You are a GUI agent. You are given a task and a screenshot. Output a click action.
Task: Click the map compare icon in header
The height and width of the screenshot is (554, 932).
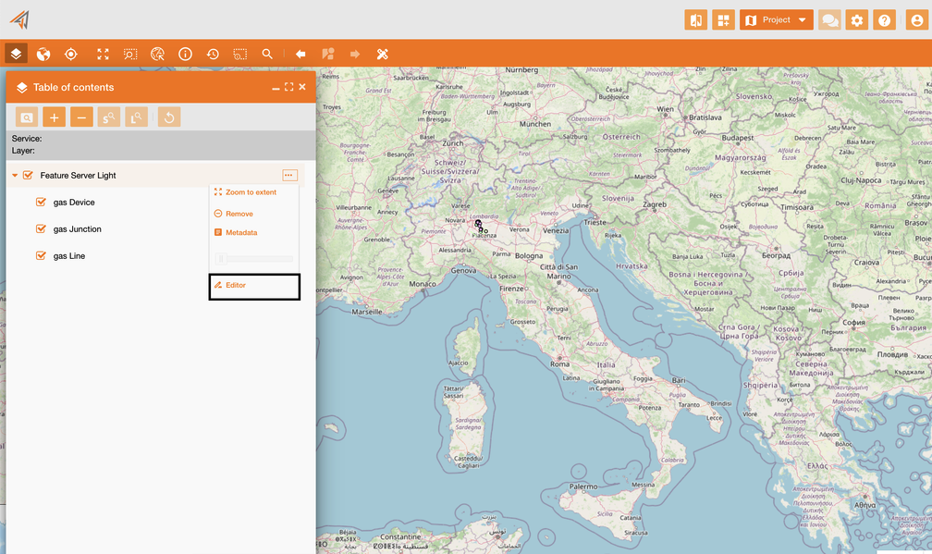click(x=696, y=20)
